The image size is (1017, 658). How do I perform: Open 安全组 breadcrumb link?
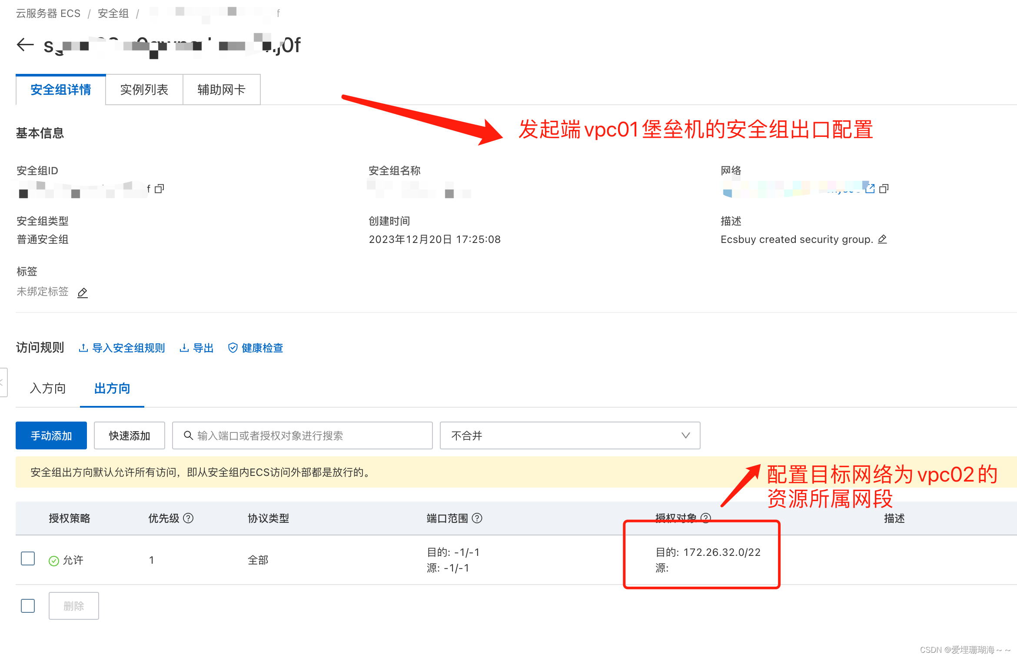pos(113,13)
